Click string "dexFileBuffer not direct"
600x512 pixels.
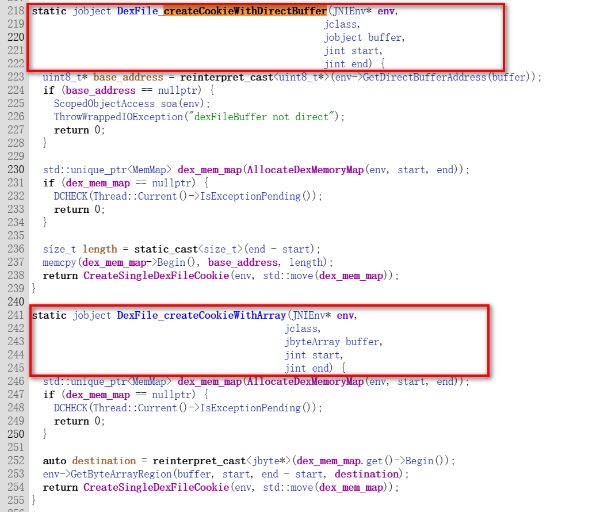pyautogui.click(x=261, y=117)
